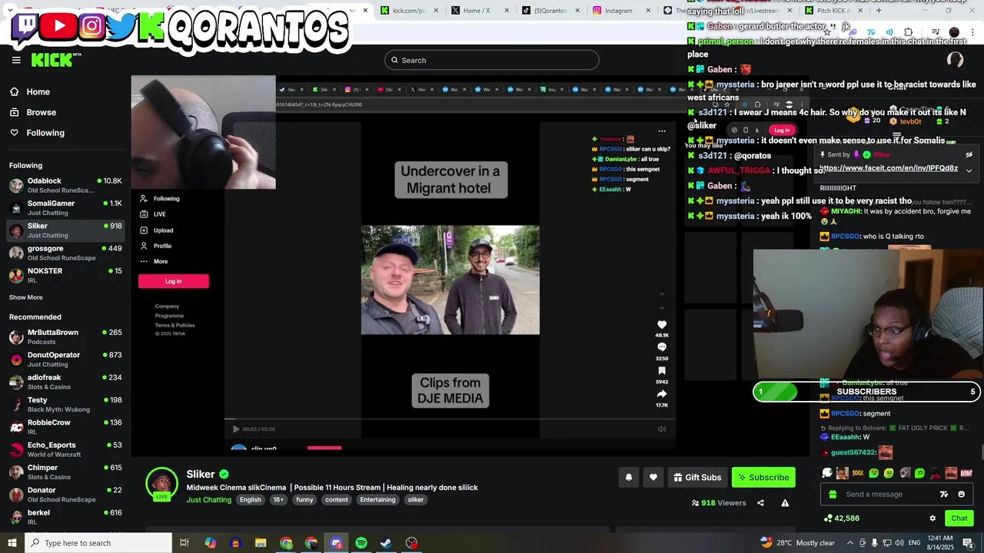Share the stream via share icon
This screenshot has height=553, width=984.
tap(760, 503)
